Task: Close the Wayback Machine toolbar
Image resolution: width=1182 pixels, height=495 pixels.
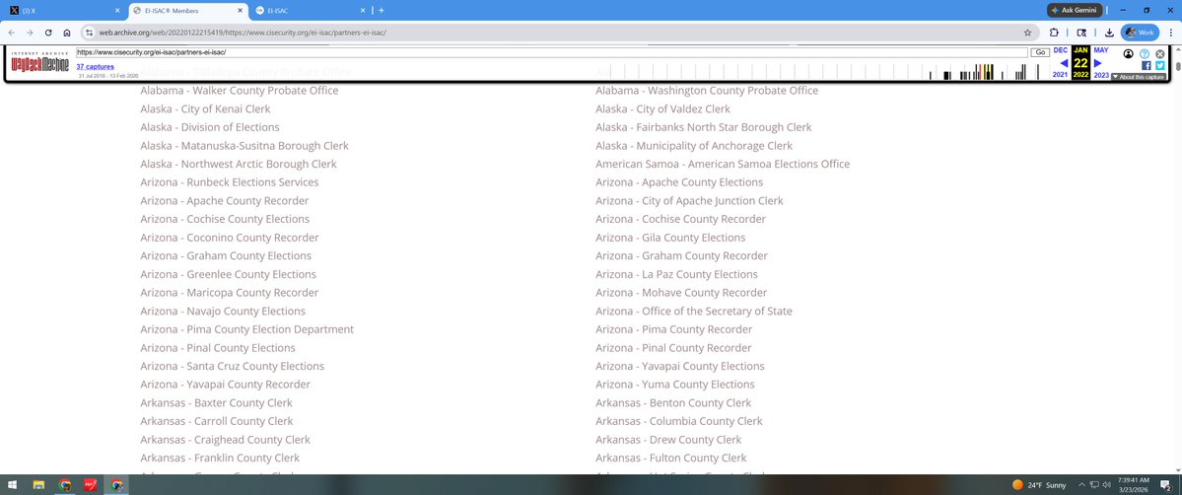Action: (x=1160, y=53)
